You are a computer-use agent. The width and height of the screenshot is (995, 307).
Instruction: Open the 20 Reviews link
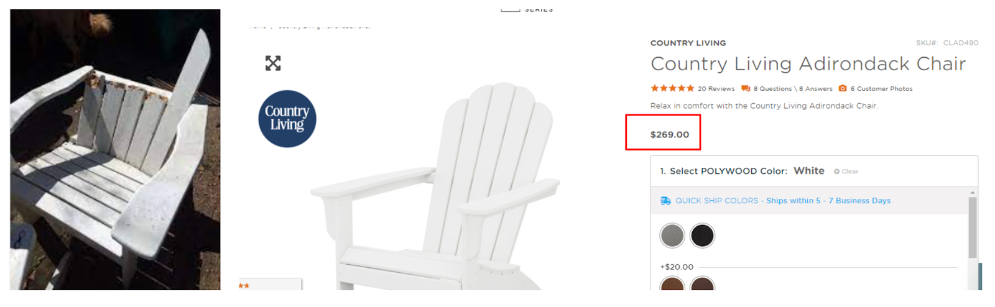point(716,89)
